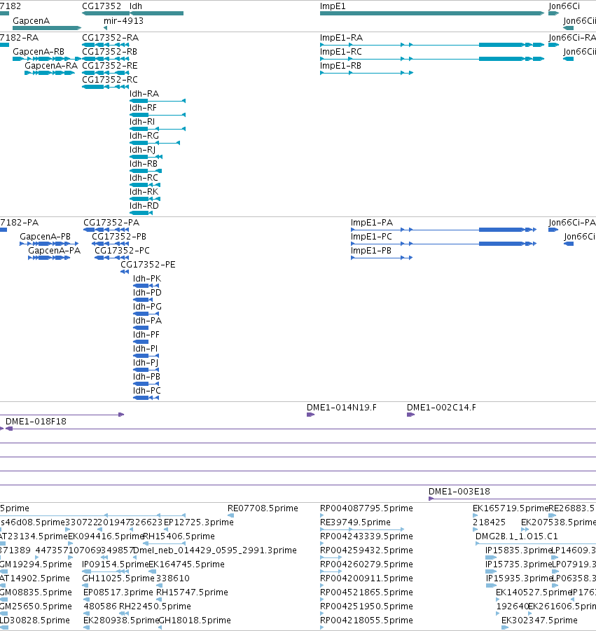The height and width of the screenshot is (631, 596).
Task: Open the Idh-RG transcript label
Action: tap(144, 136)
